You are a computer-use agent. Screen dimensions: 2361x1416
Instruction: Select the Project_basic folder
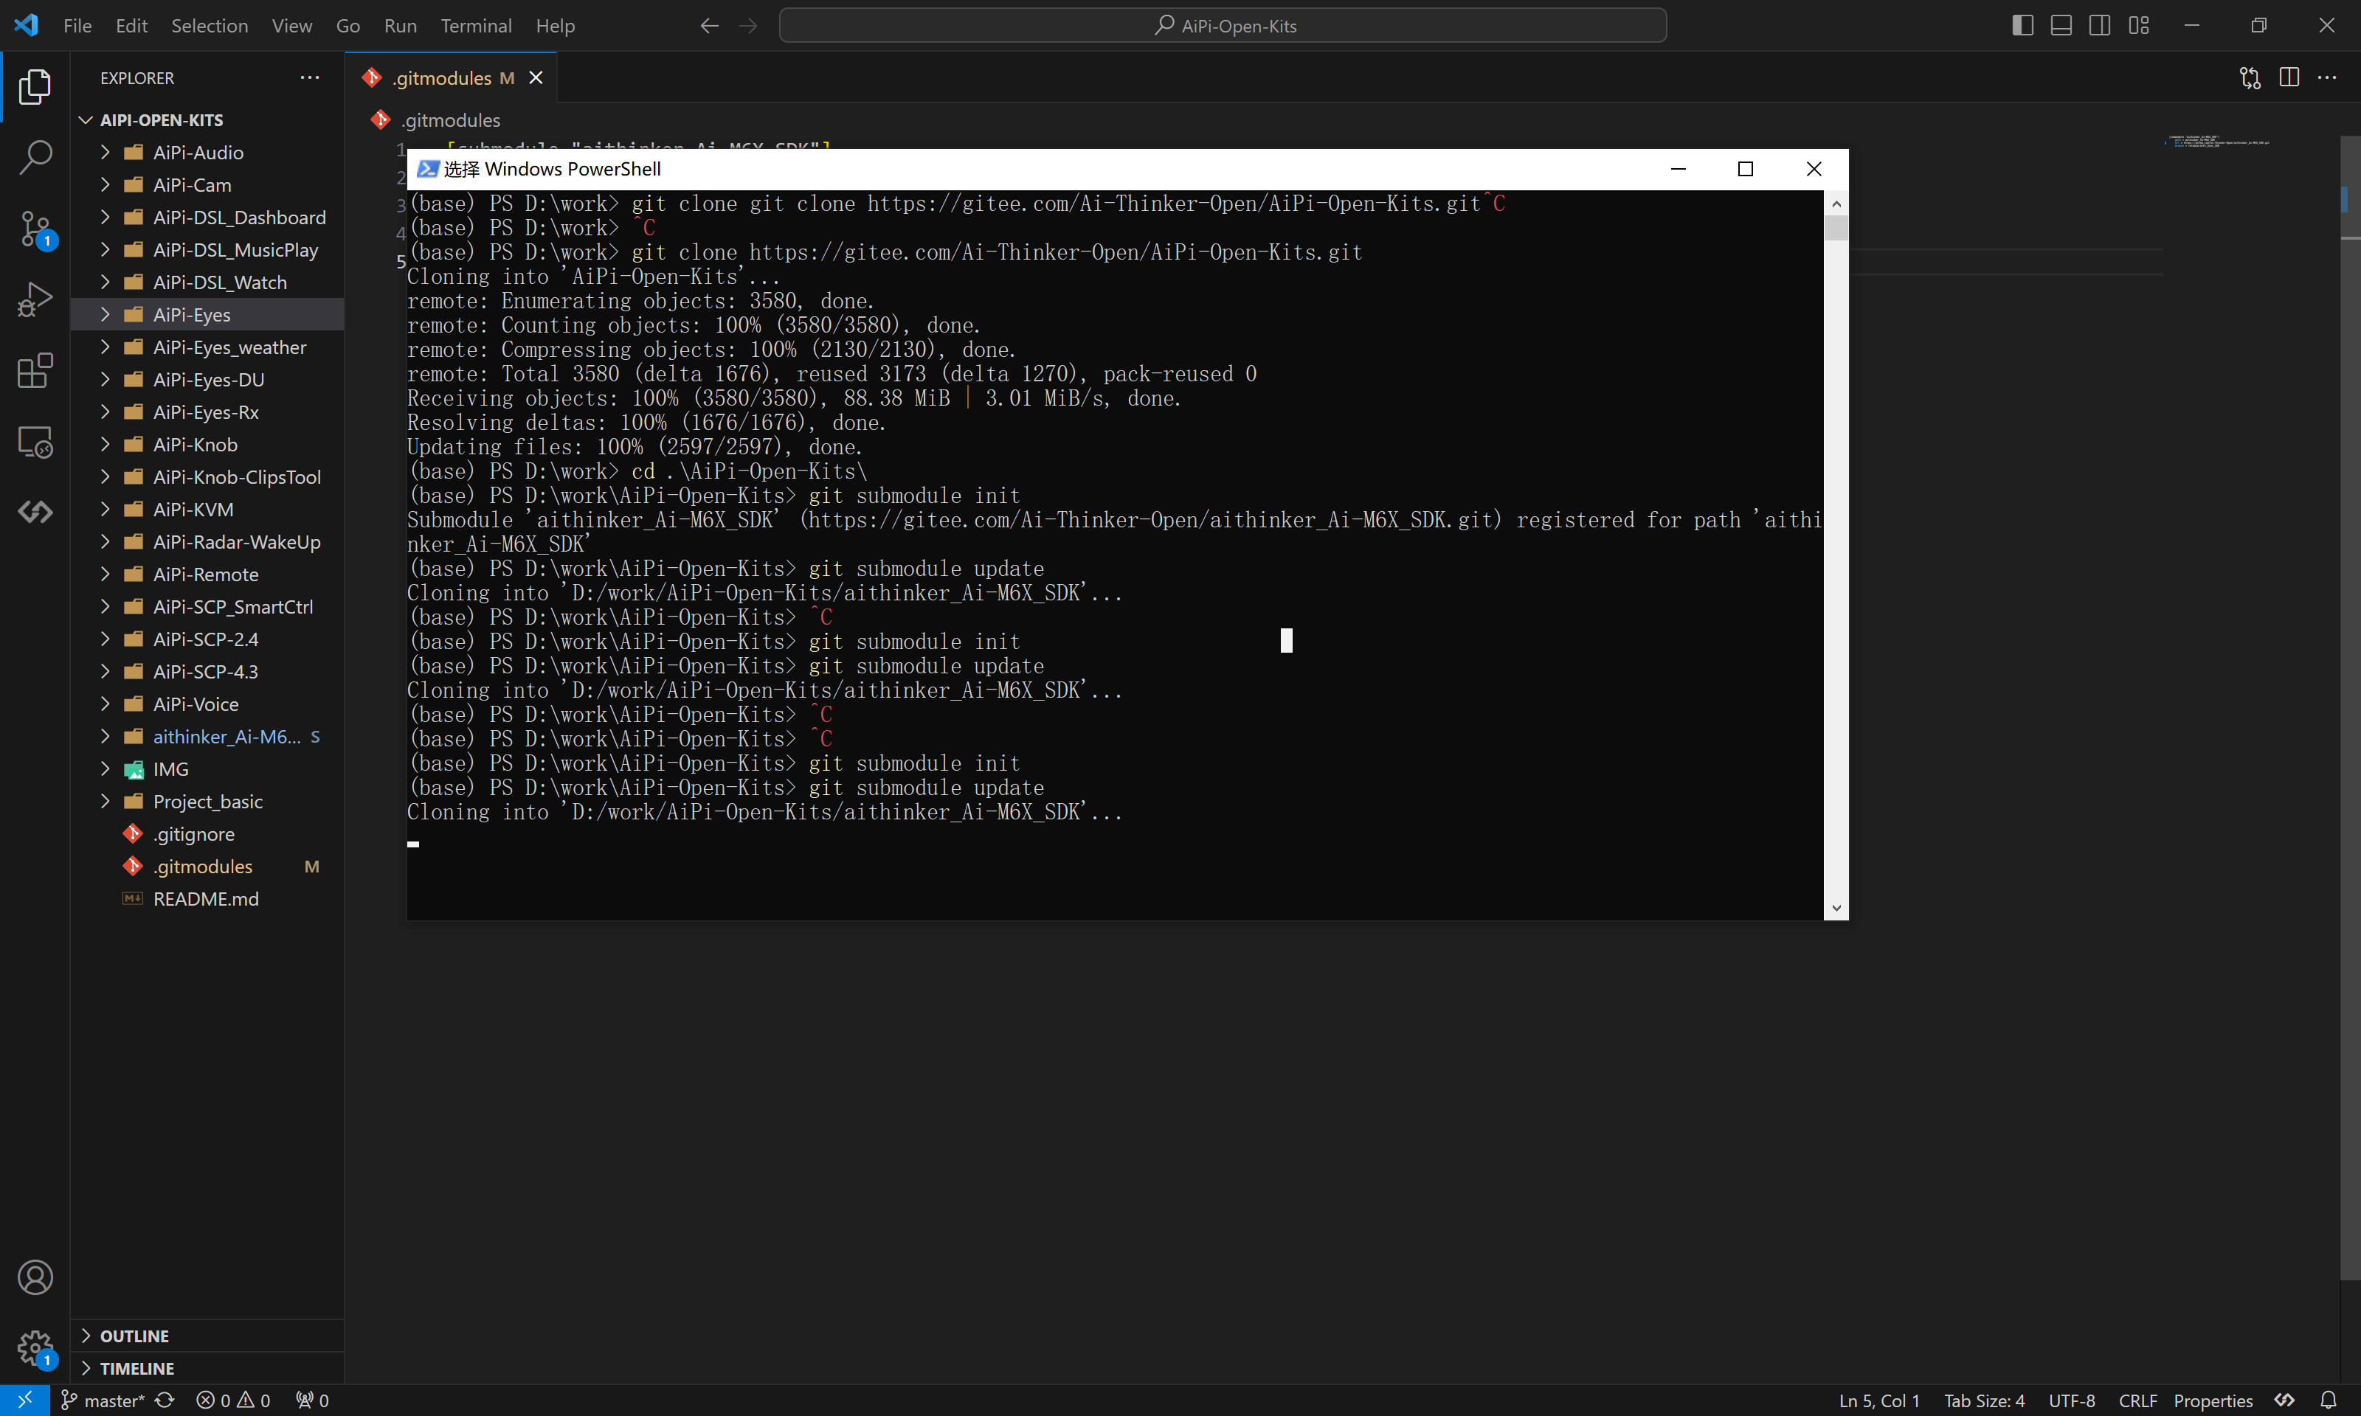point(206,802)
